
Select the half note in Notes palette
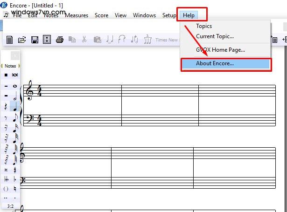15,96
